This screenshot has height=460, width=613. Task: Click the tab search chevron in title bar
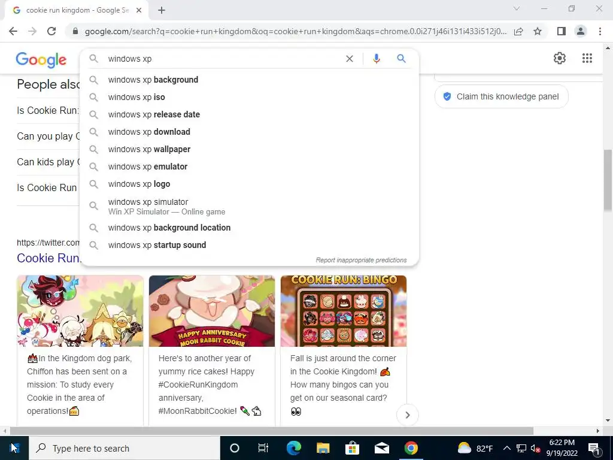tap(517, 8)
